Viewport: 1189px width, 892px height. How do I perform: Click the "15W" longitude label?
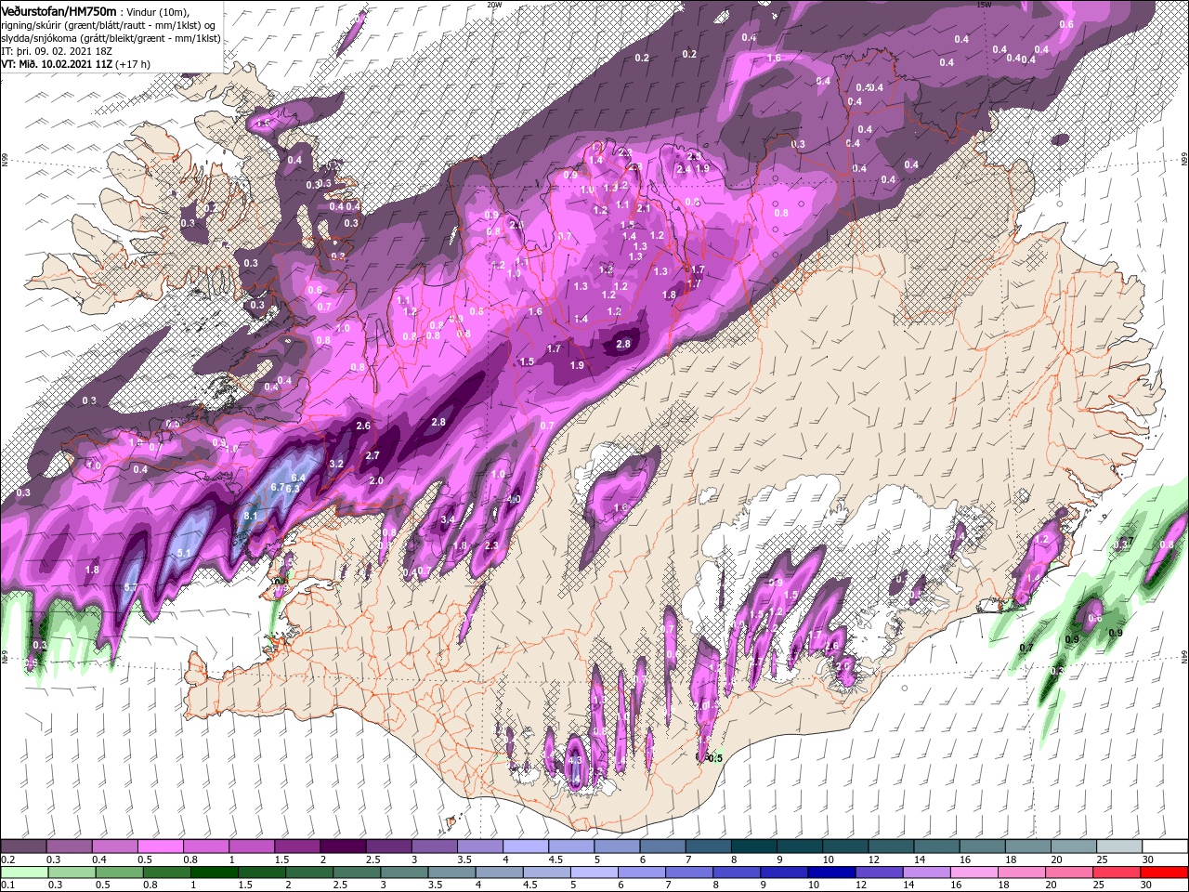click(x=984, y=5)
